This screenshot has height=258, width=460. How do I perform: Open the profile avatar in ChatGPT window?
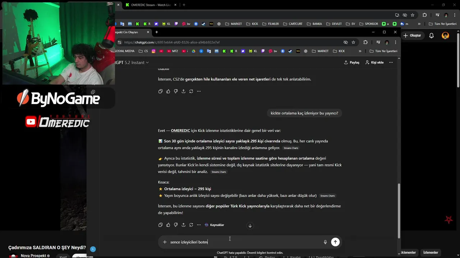387,42
